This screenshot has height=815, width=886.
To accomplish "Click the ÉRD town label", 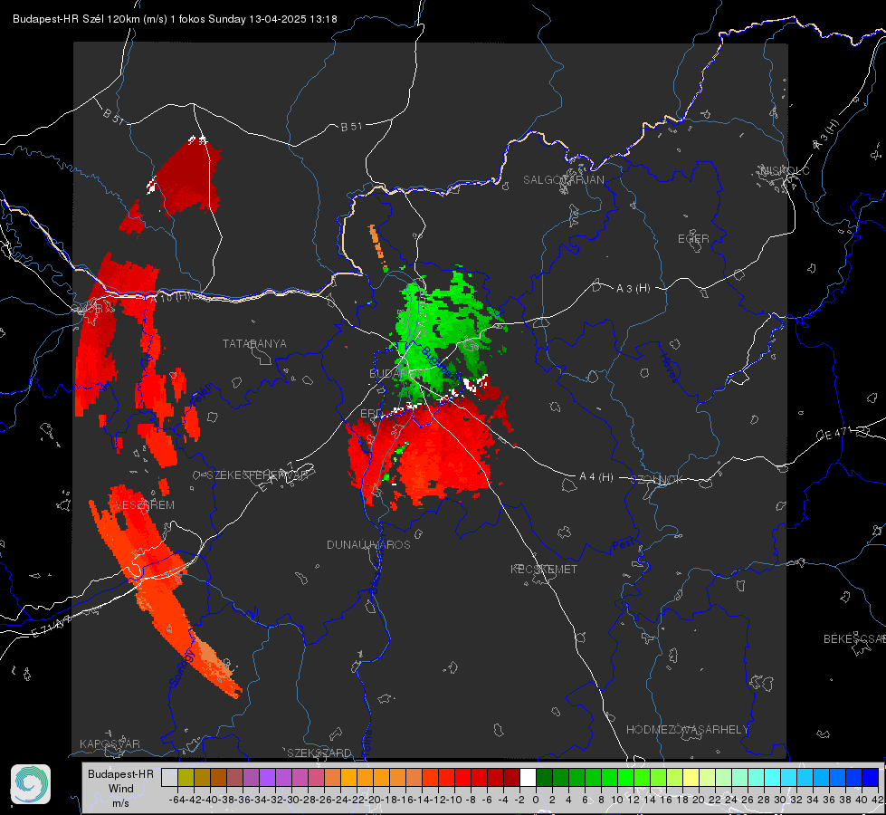I will [x=371, y=414].
